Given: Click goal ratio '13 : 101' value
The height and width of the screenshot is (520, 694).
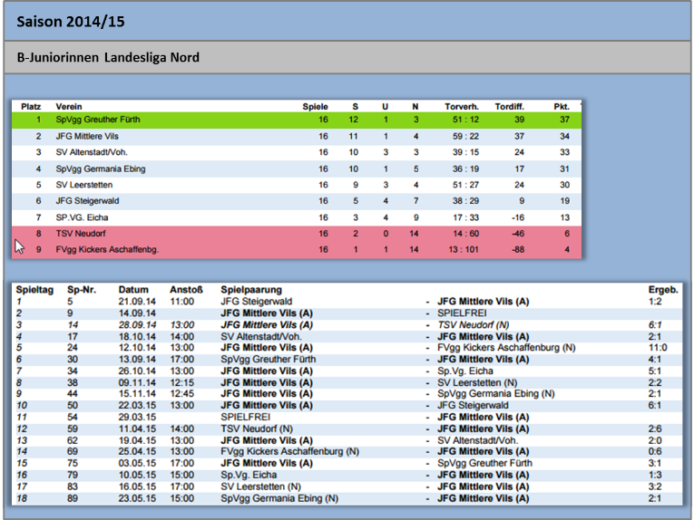Looking at the screenshot, I should 464,250.
